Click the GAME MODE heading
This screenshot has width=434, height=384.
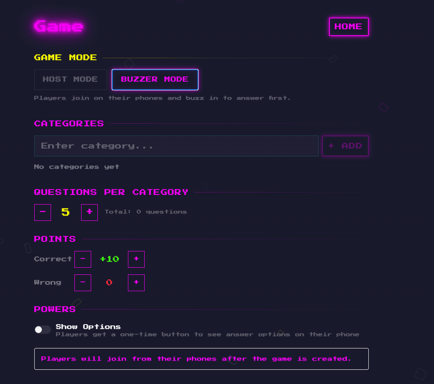click(65, 57)
